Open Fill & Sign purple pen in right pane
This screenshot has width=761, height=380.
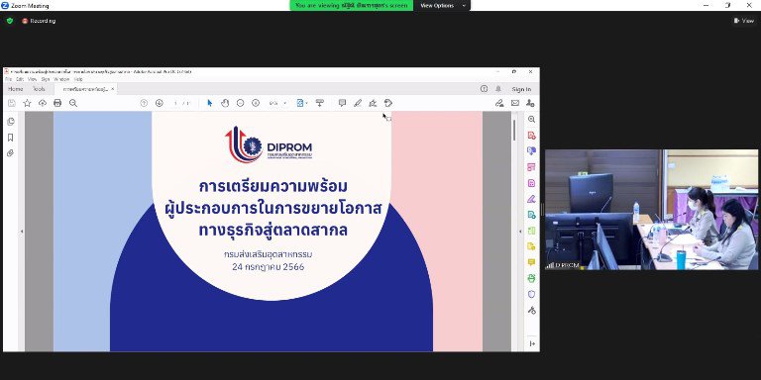click(x=531, y=199)
